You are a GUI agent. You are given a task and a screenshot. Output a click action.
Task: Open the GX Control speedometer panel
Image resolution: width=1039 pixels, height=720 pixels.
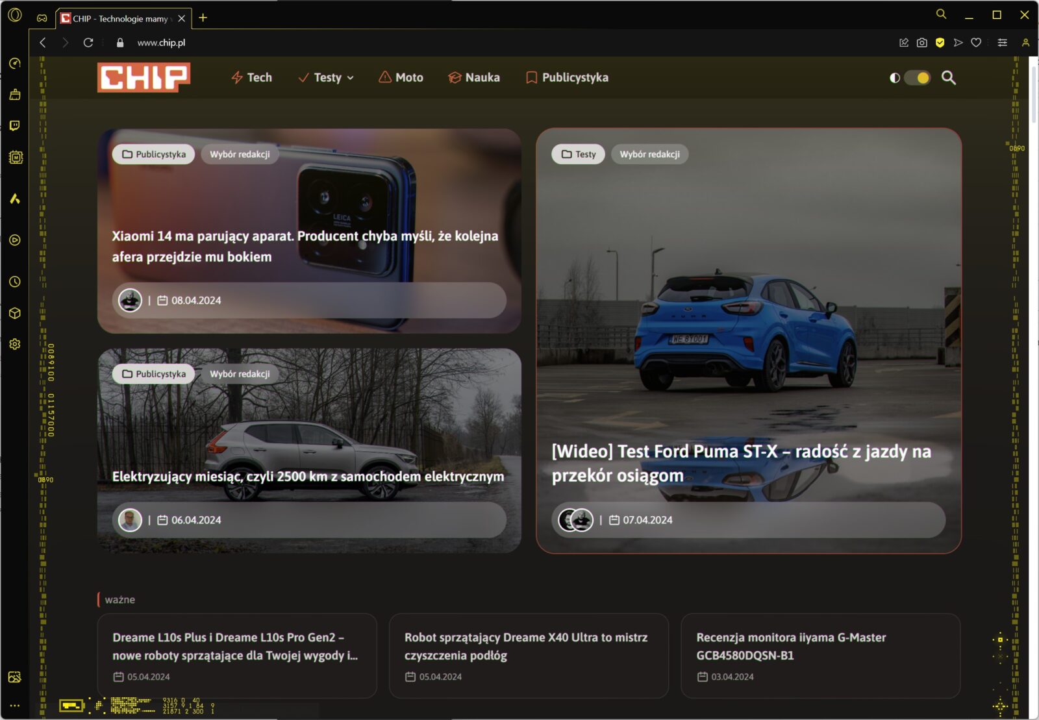click(15, 63)
